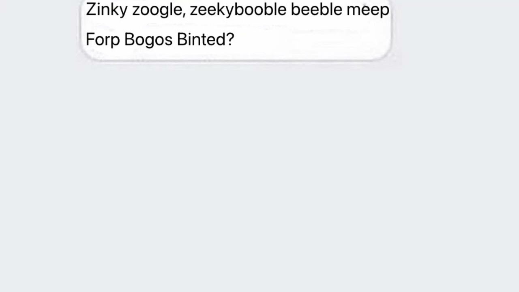Click the gray margin right of the bubble
Image resolution: width=519 pixels, height=292 pixels.
click(x=455, y=30)
